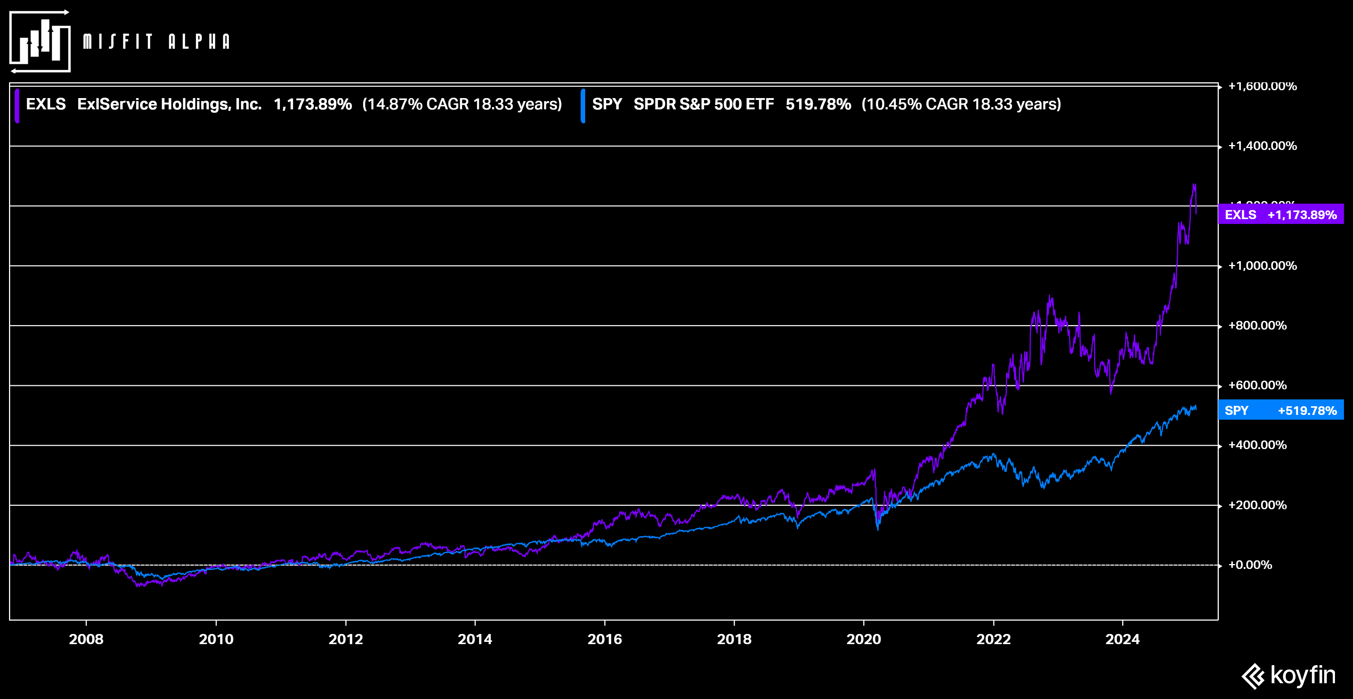This screenshot has height=699, width=1353.
Task: Click the 2018 x-axis year label
Action: tap(734, 639)
